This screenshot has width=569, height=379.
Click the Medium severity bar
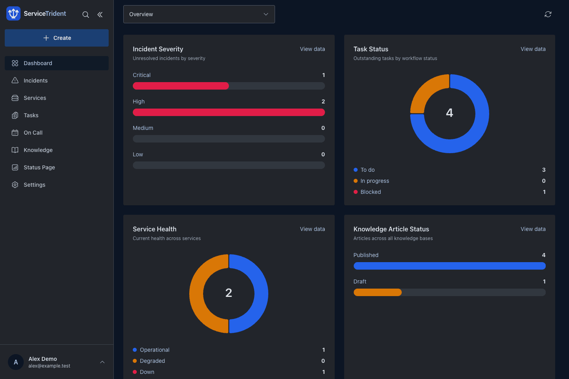(x=229, y=139)
